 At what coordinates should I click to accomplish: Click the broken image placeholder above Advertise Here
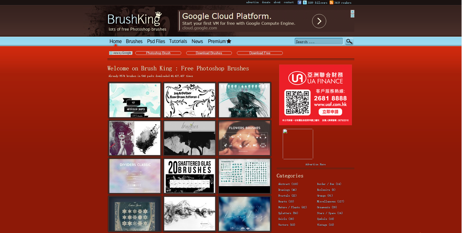[x=298, y=144]
